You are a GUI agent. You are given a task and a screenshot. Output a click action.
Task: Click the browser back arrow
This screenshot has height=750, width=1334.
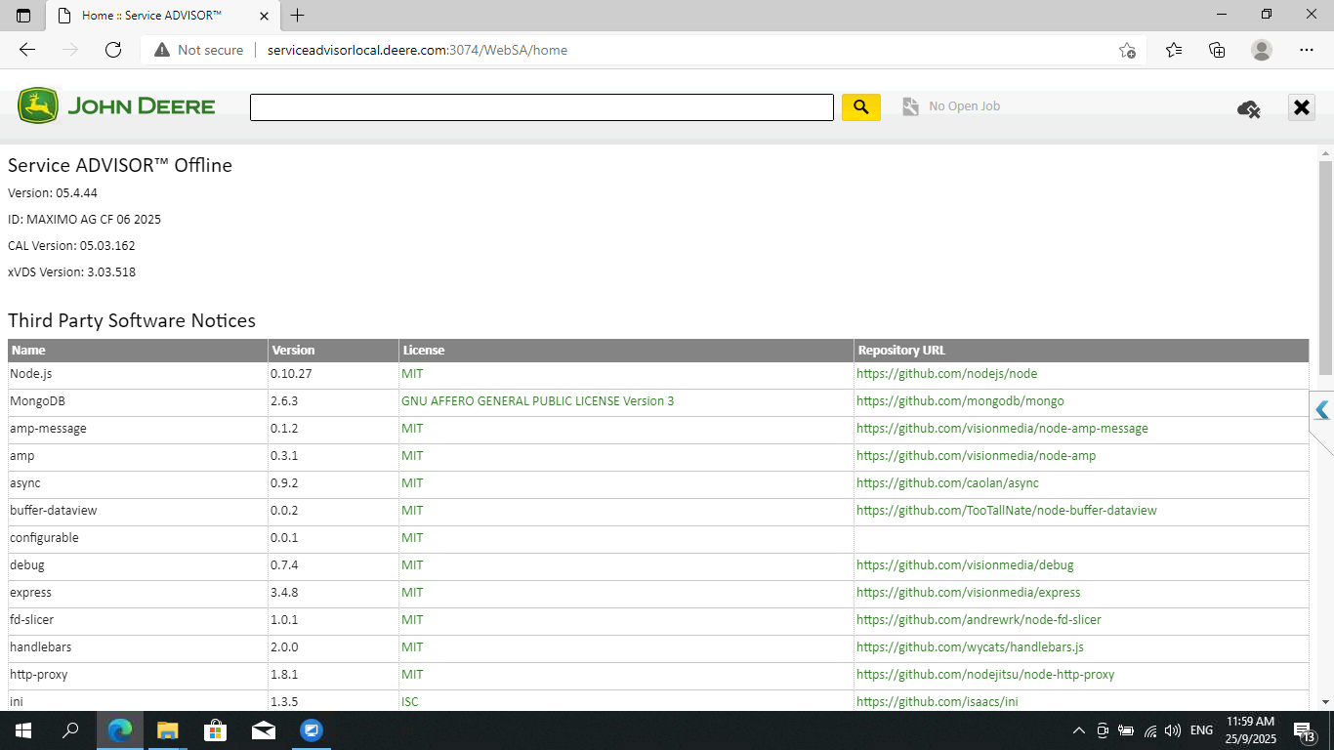click(x=26, y=50)
